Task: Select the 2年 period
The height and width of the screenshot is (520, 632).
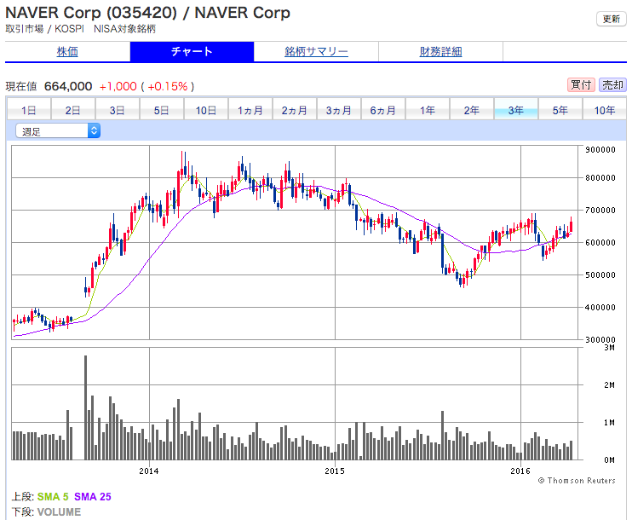Action: click(x=472, y=110)
